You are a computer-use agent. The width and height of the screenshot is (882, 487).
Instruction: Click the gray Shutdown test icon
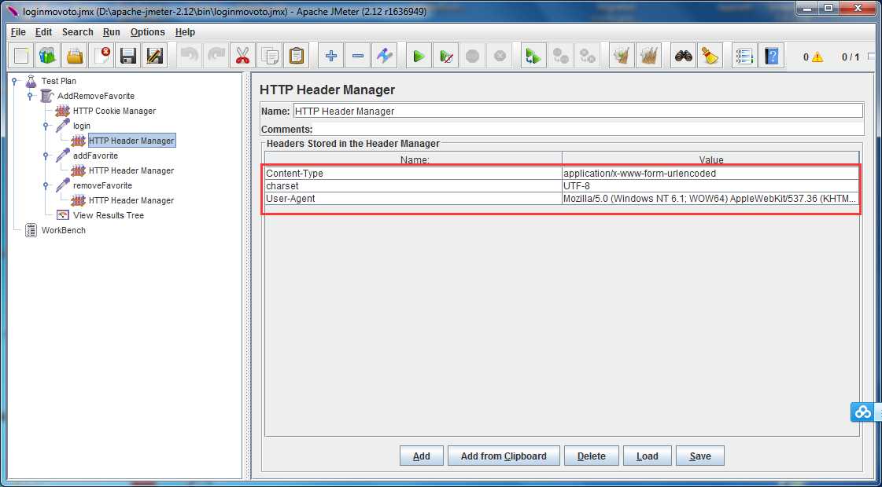pos(500,57)
